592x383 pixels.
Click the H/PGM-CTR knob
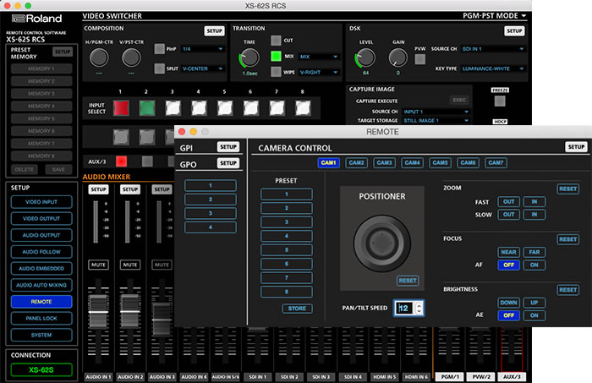[99, 57]
